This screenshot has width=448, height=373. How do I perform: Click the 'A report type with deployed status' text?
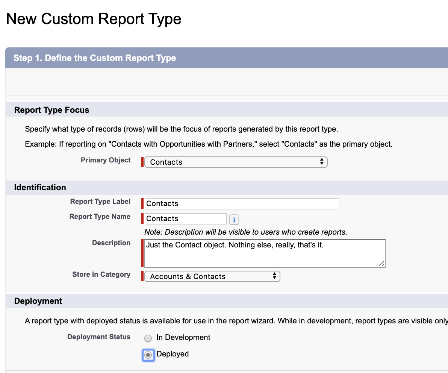pos(236,321)
